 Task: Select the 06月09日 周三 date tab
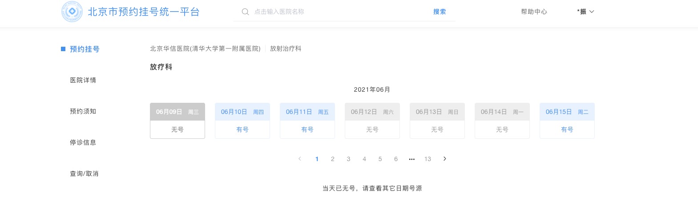click(178, 112)
